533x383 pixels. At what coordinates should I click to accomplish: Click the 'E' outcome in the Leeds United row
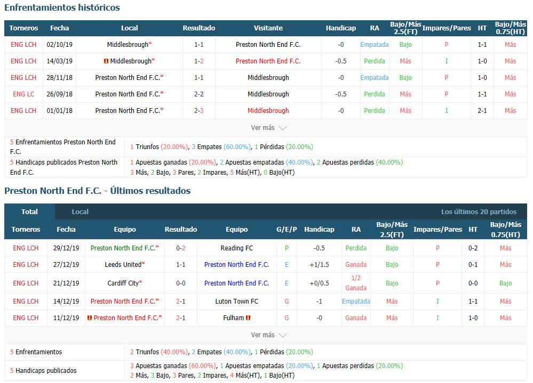point(287,265)
